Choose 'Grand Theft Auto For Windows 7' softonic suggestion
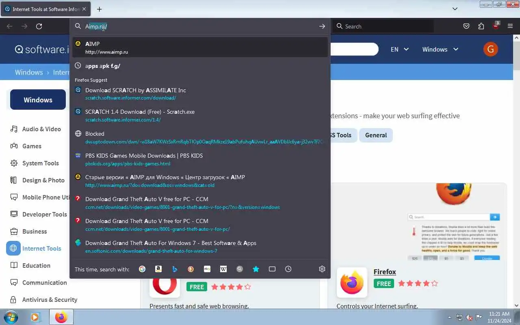Viewport: 520px width, 325px height. point(200,247)
